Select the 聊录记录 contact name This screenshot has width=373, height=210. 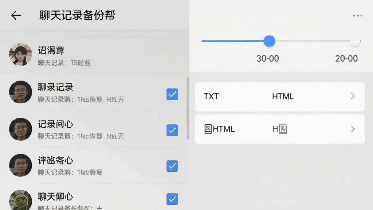coord(55,87)
